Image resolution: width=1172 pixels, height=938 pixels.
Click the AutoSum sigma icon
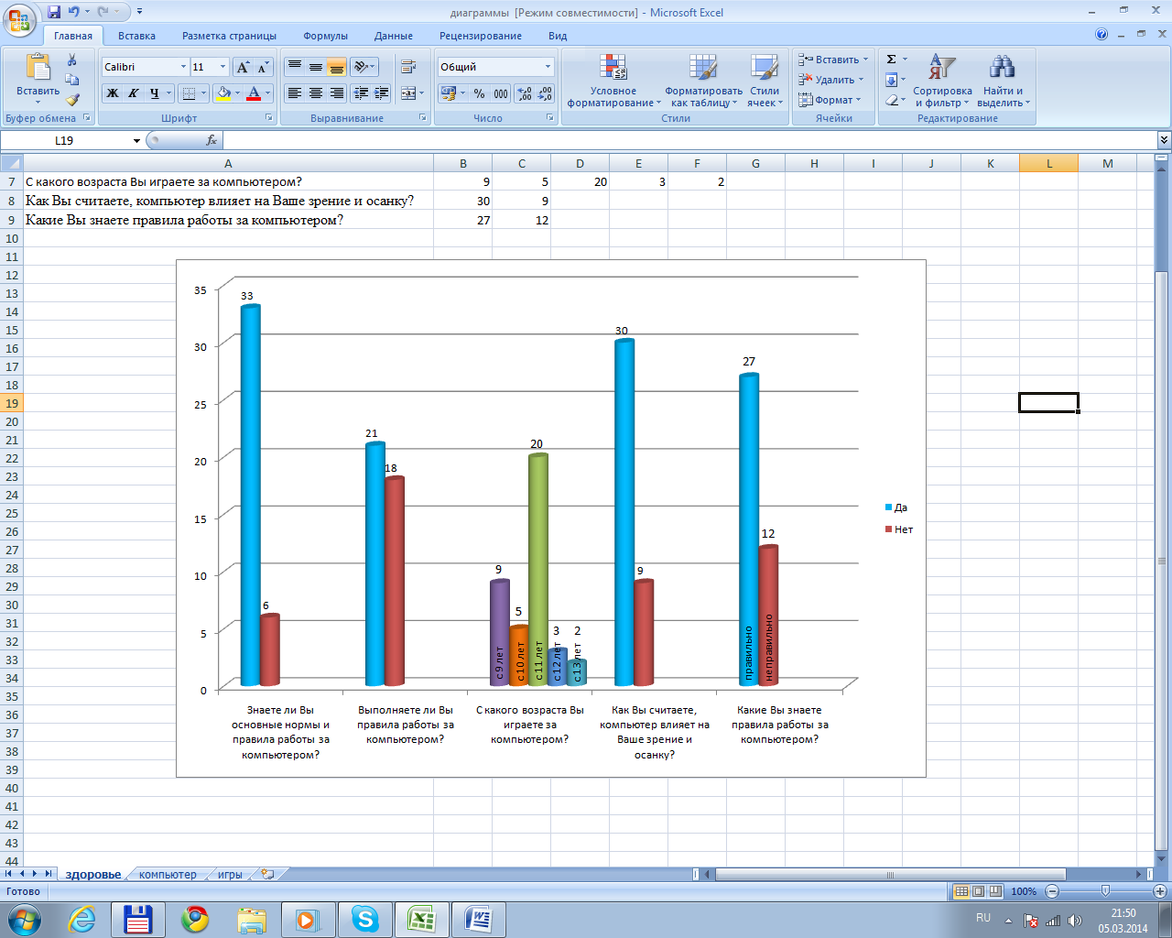click(892, 60)
